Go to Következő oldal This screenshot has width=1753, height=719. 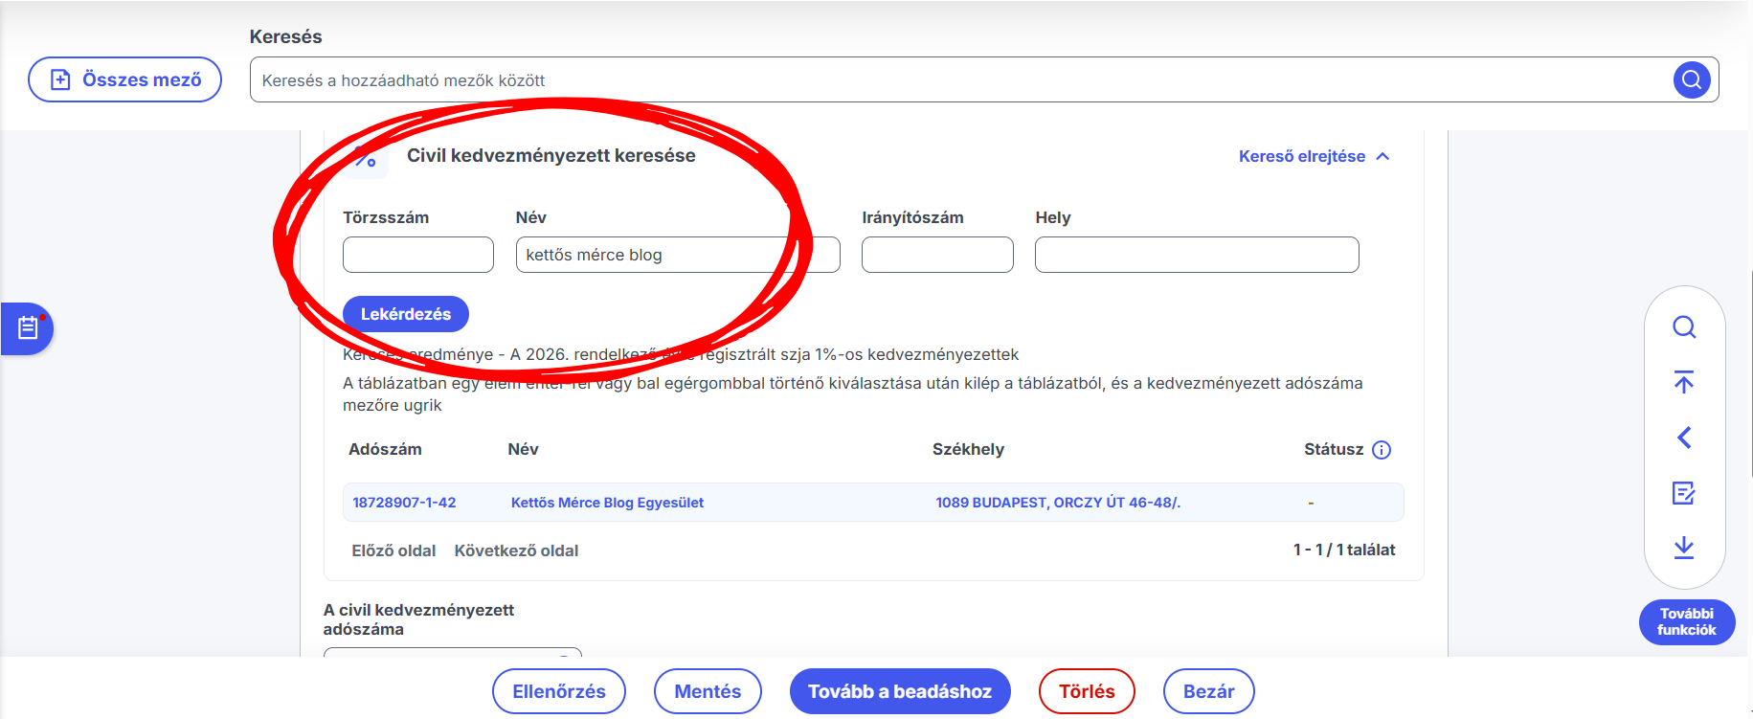tap(516, 550)
